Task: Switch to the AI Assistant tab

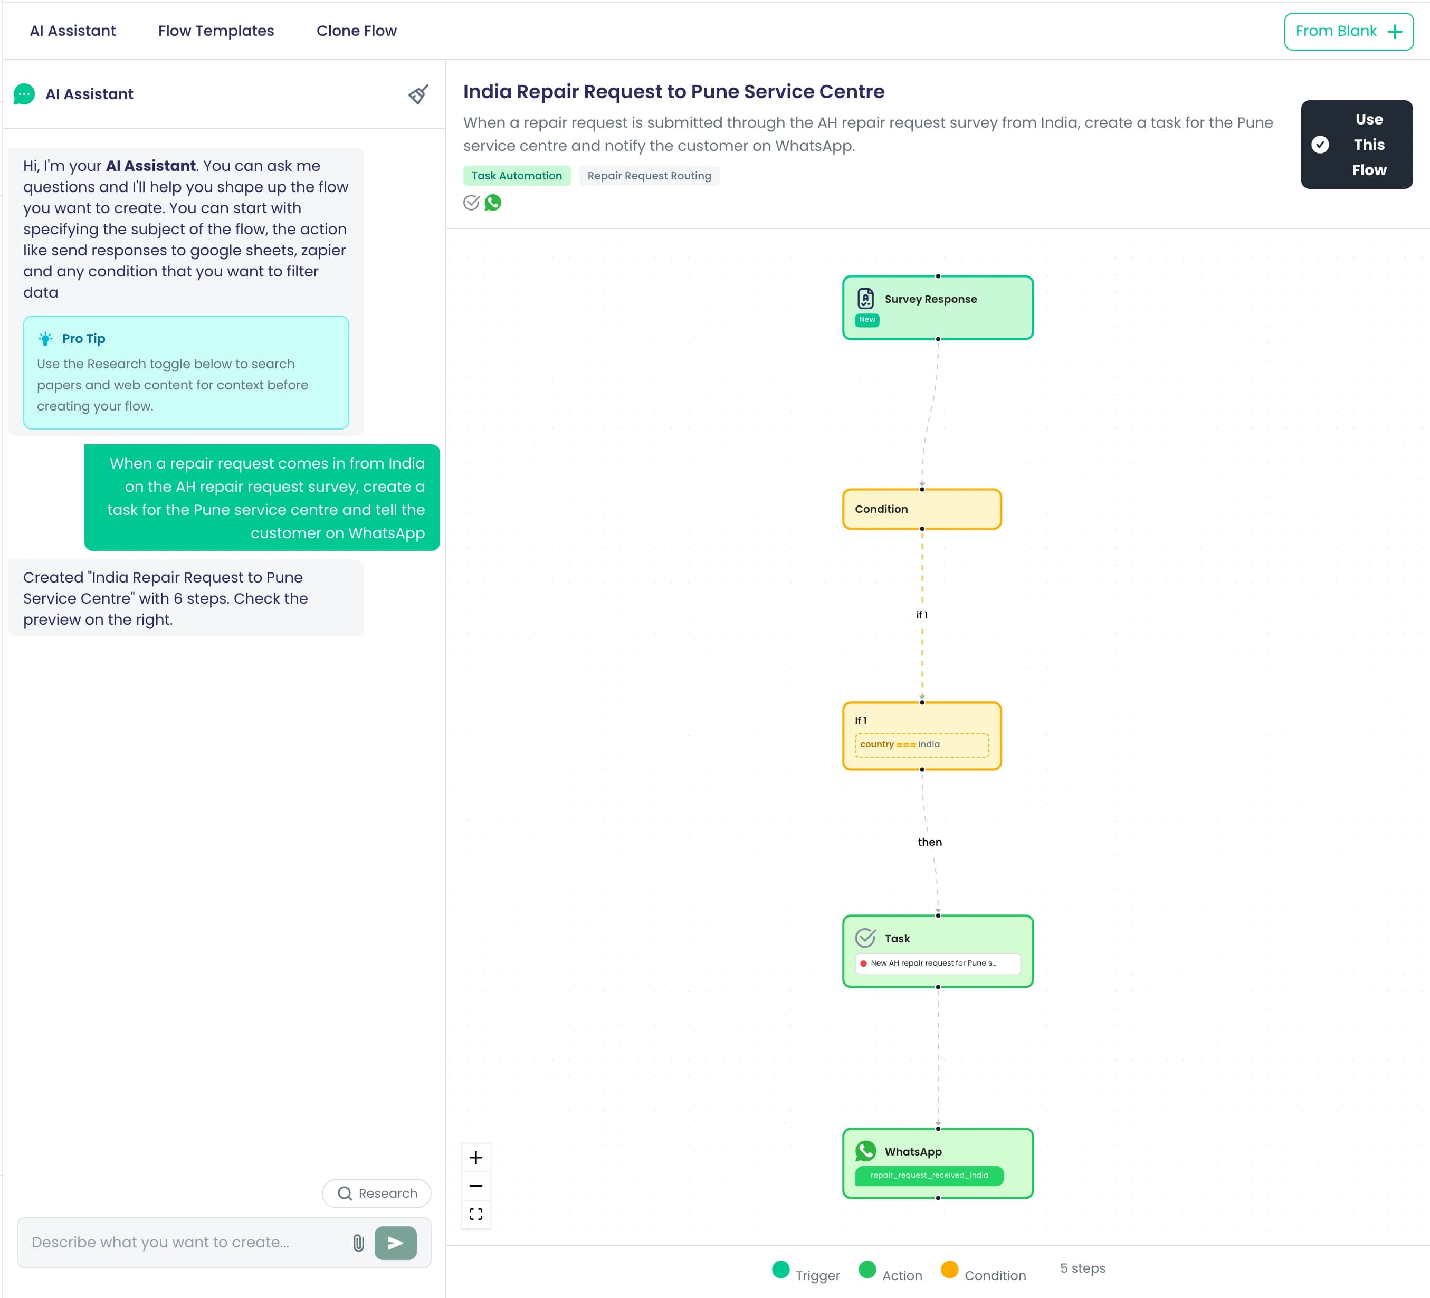Action: coord(72,31)
